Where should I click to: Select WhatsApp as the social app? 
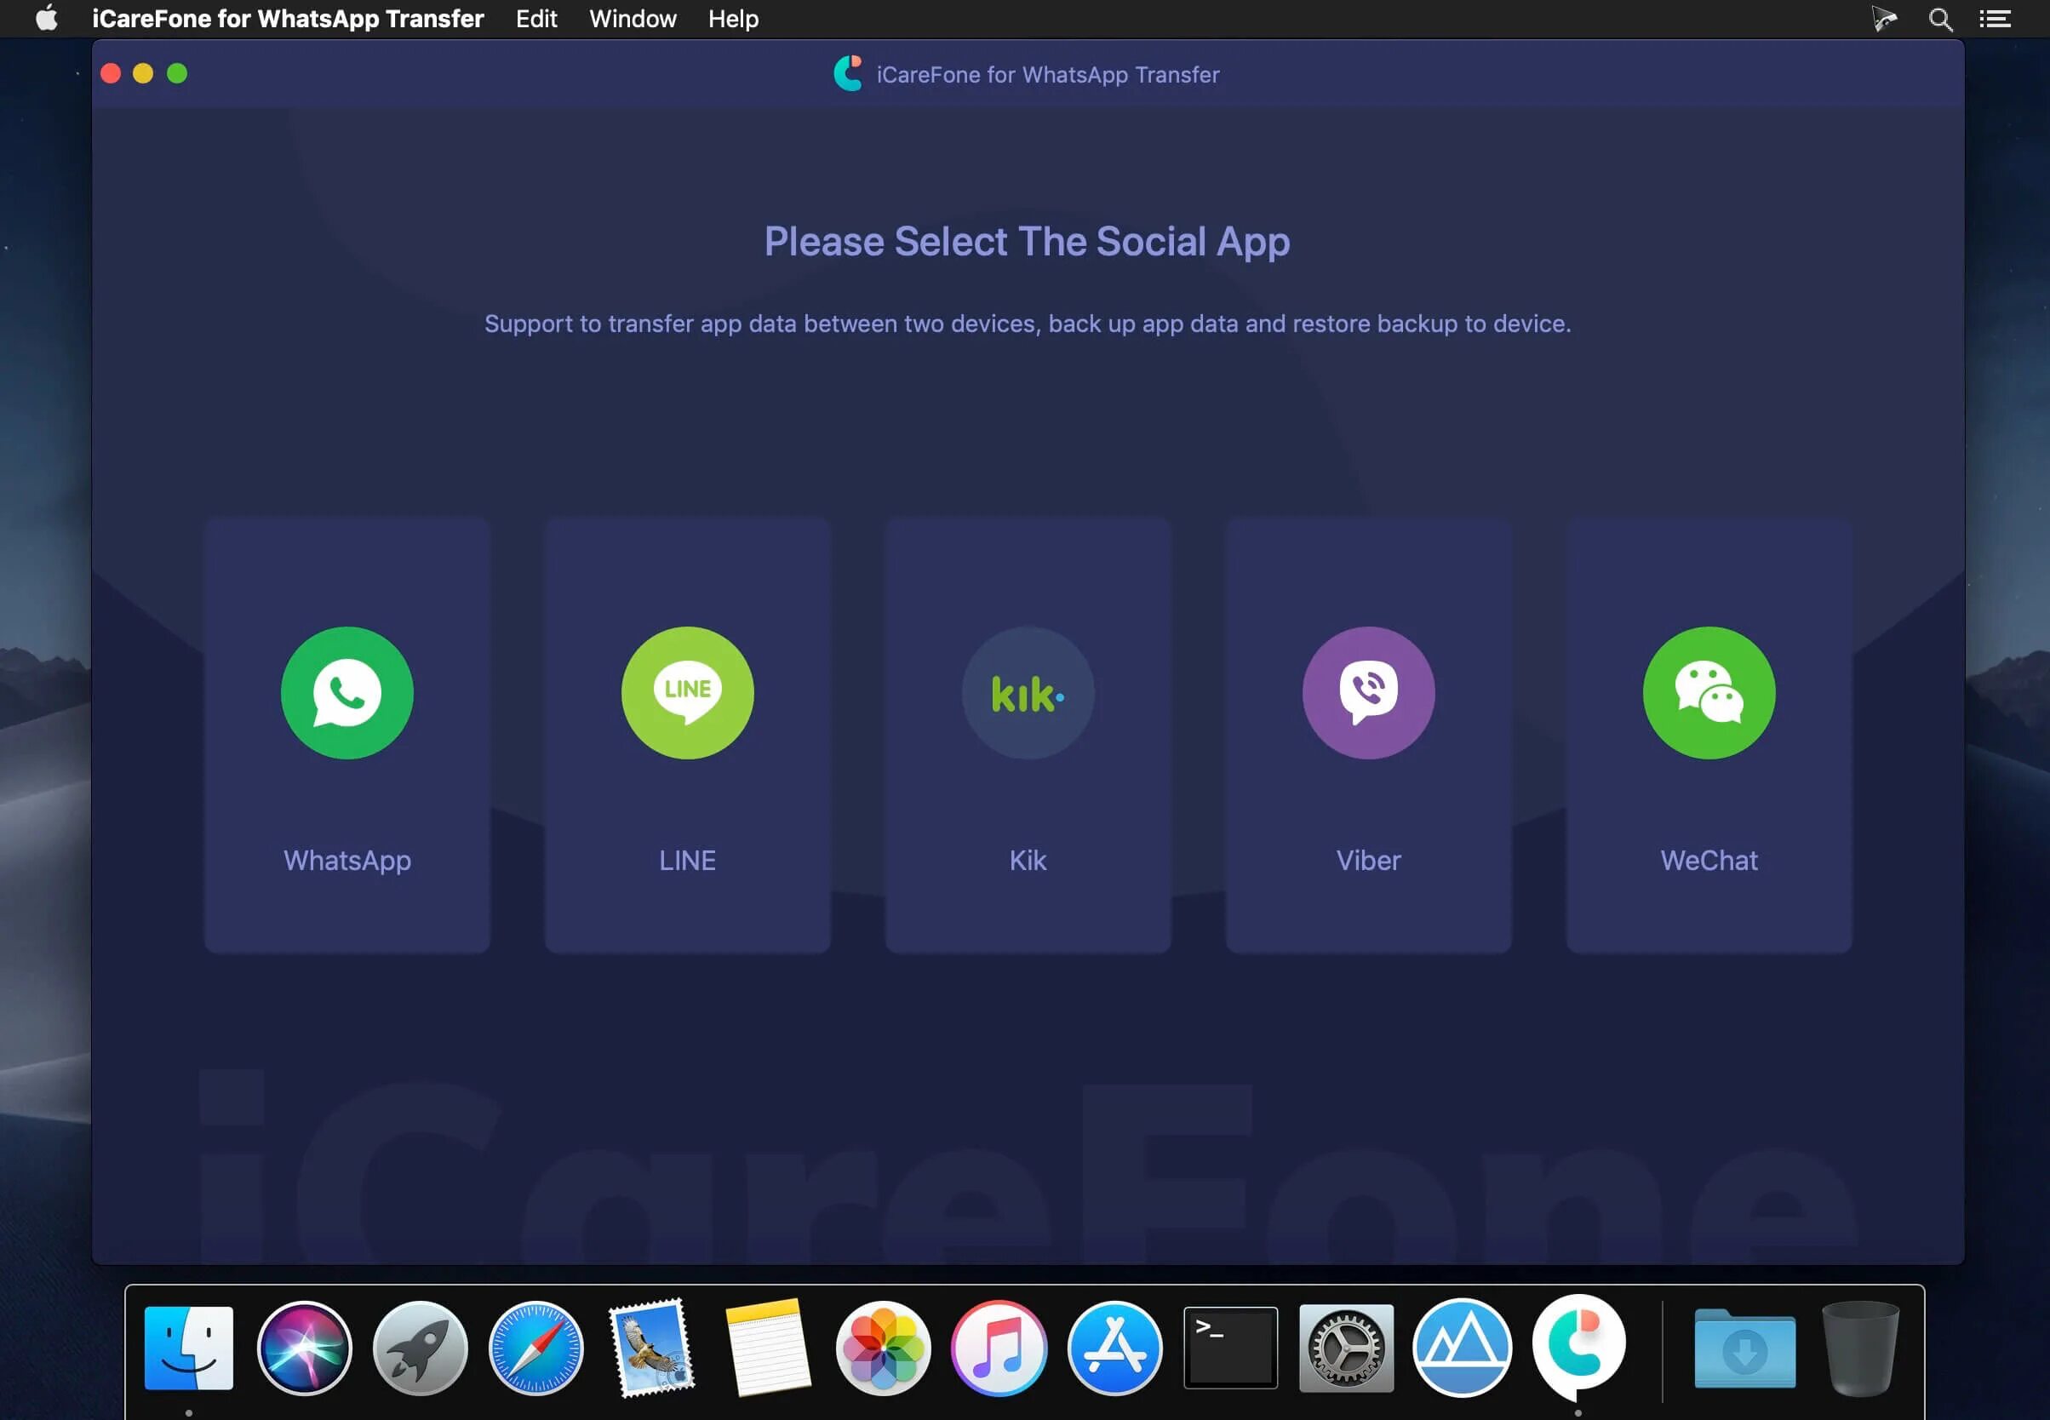[346, 733]
